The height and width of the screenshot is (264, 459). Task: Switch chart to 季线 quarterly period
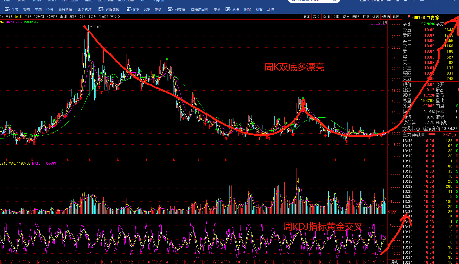[x=63, y=17]
